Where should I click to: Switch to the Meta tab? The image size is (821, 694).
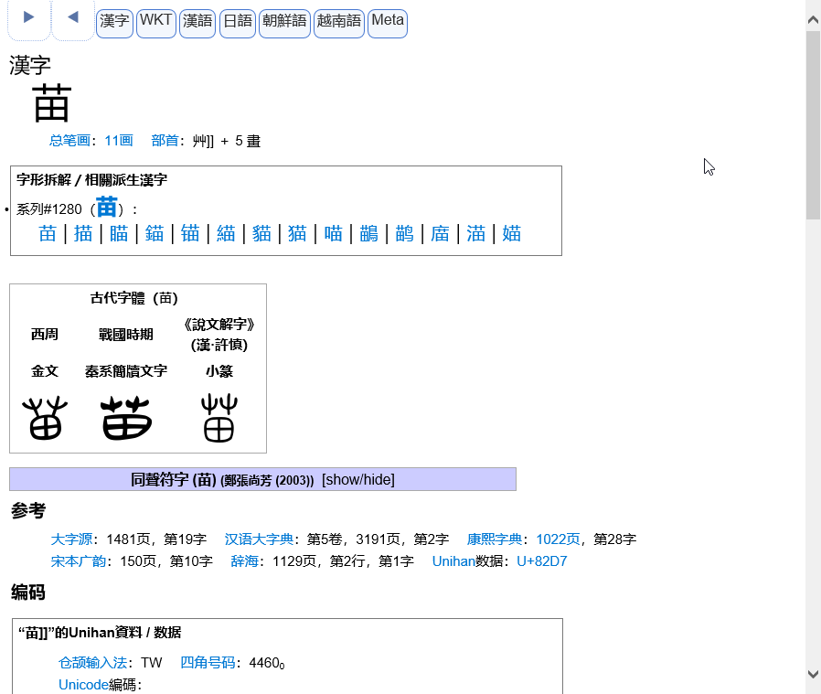pos(388,22)
